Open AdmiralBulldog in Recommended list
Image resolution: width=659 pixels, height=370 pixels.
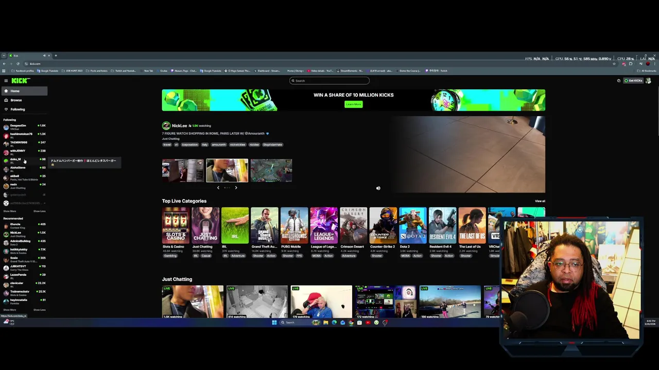pyautogui.click(x=24, y=242)
